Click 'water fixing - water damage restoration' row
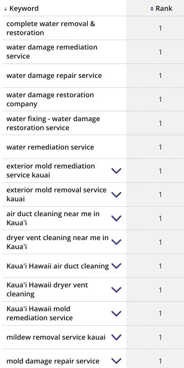184x368 pixels. pyautogui.click(x=93, y=123)
